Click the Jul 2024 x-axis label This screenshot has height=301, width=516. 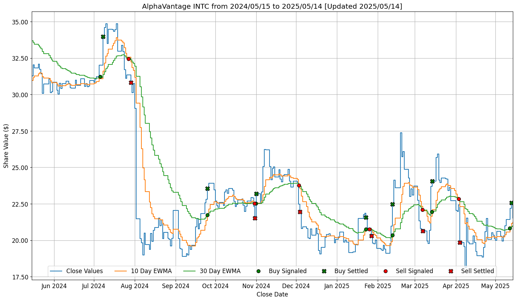tap(94, 286)
